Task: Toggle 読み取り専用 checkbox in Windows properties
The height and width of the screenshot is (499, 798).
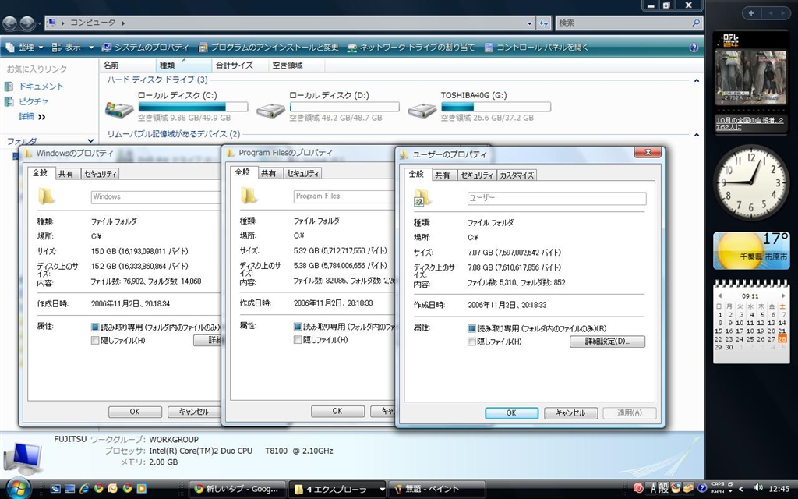Action: pyautogui.click(x=94, y=327)
